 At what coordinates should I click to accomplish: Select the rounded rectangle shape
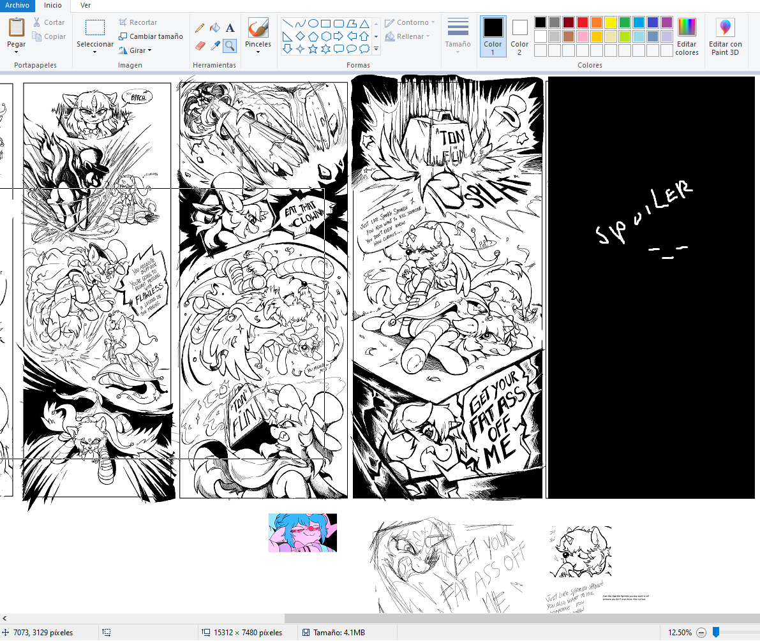click(x=339, y=23)
